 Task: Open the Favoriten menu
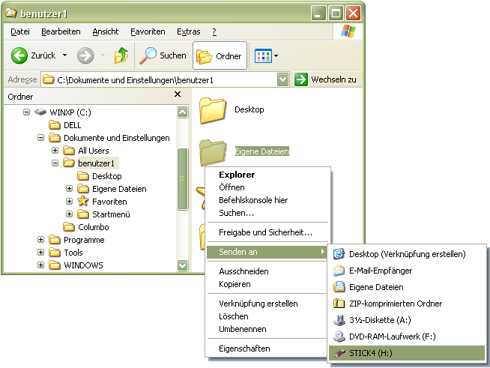click(x=148, y=31)
